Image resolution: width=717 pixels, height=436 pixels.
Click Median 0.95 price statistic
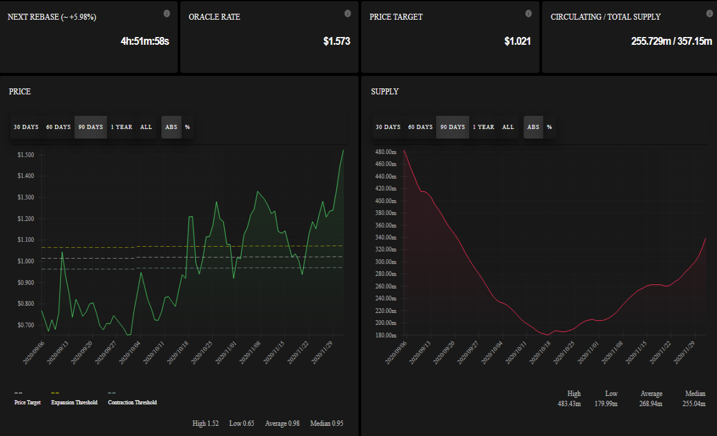tap(327, 423)
